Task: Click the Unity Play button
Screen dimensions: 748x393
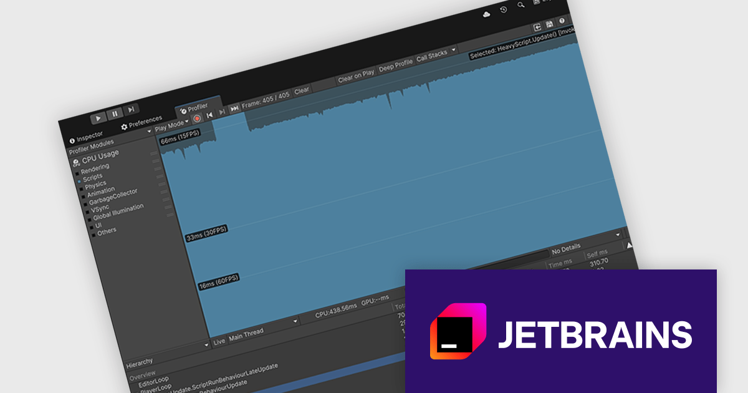Action: (x=98, y=118)
